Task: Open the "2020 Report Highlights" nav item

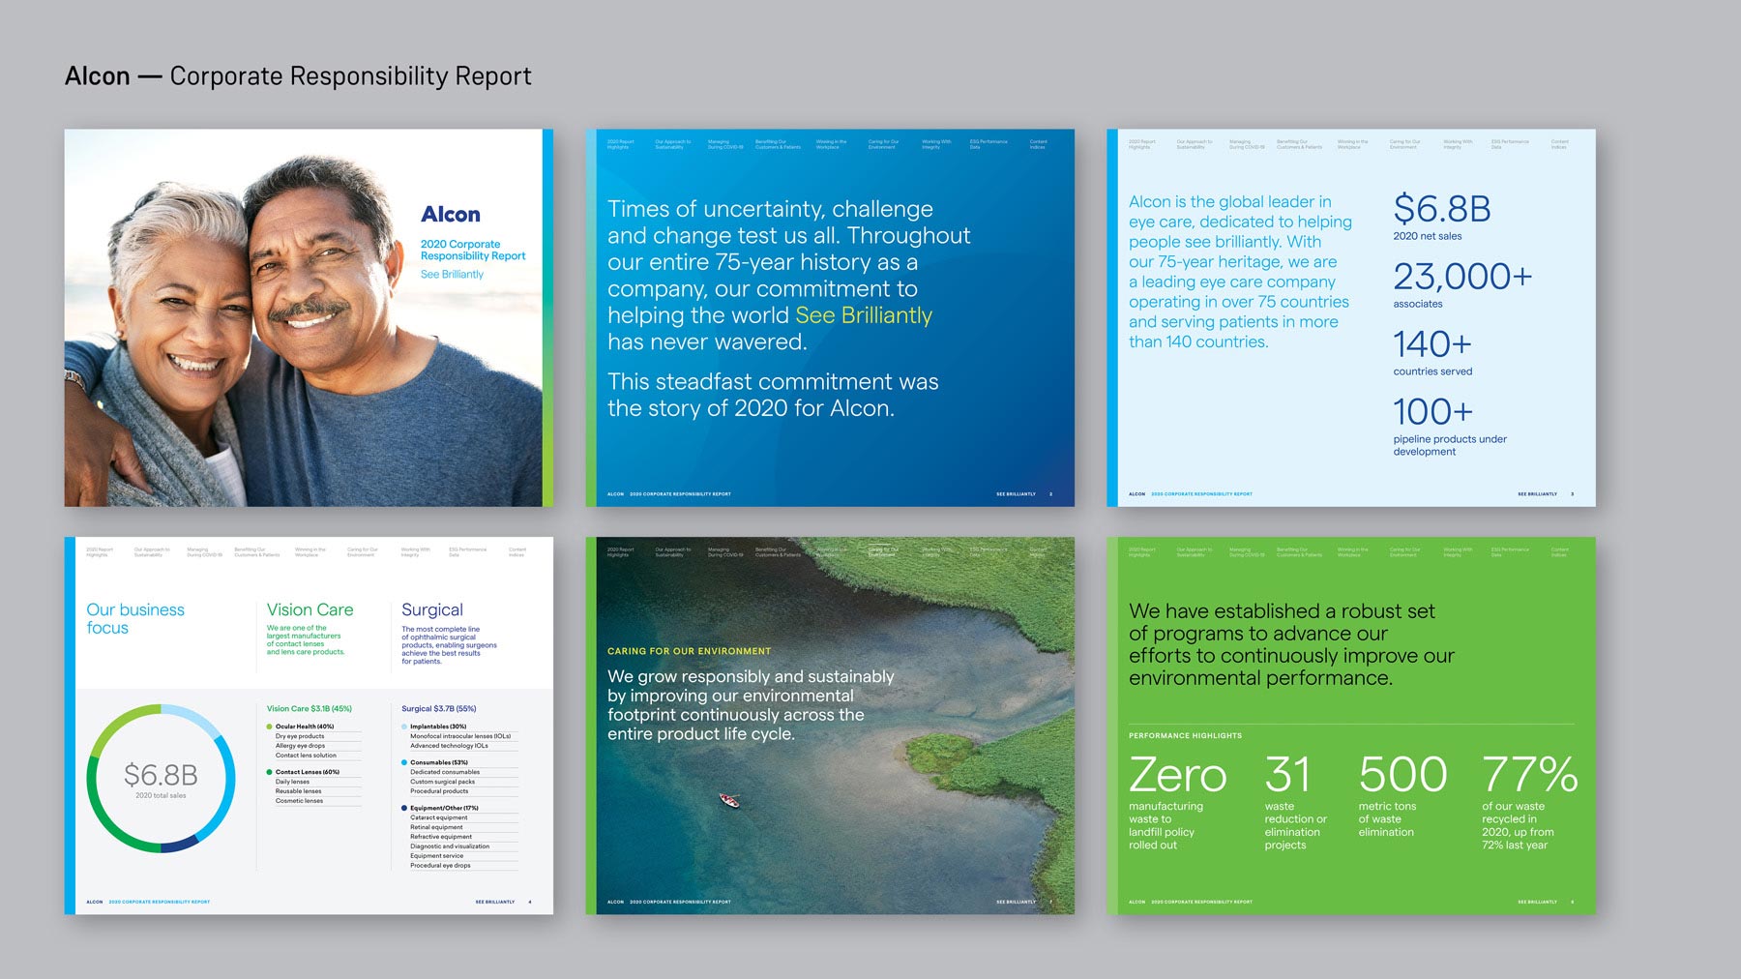Action: 619,143
